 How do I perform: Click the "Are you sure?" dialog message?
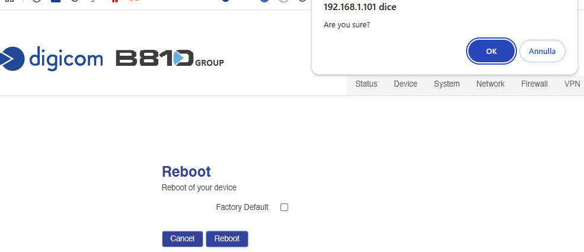(346, 25)
